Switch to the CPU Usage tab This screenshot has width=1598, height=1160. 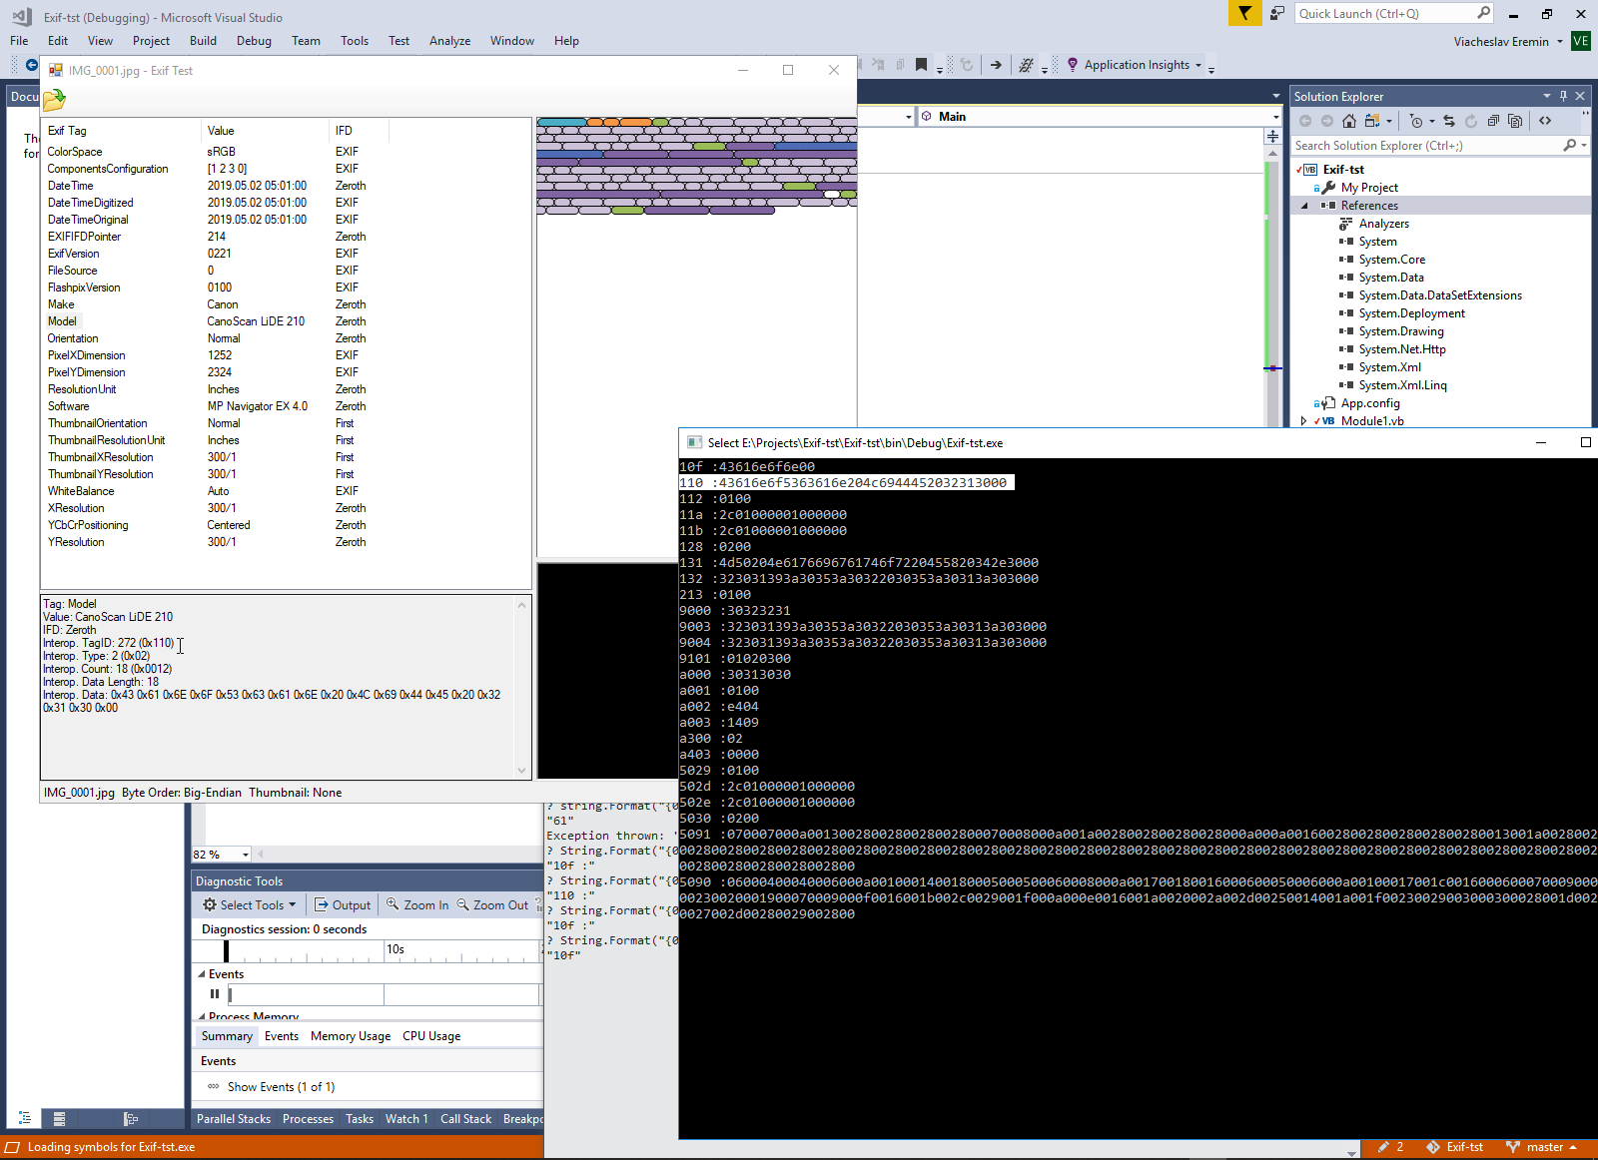pyautogui.click(x=431, y=1036)
